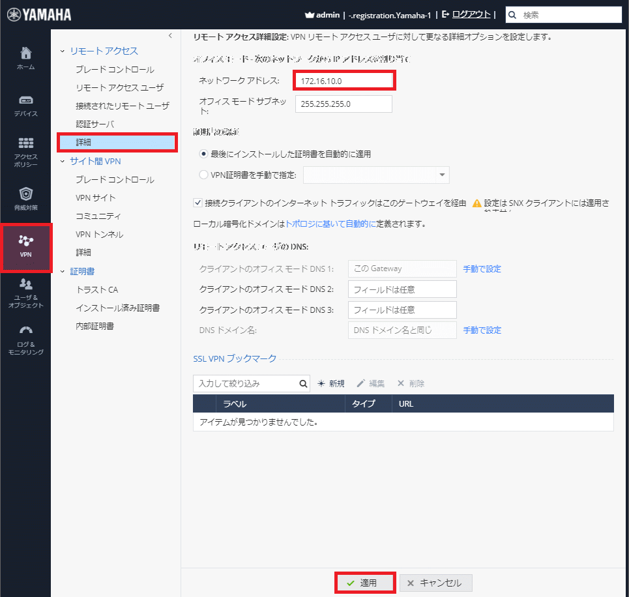Collapse the 証明書 tree section
Viewport: 629px width, 597px height.
click(x=63, y=271)
